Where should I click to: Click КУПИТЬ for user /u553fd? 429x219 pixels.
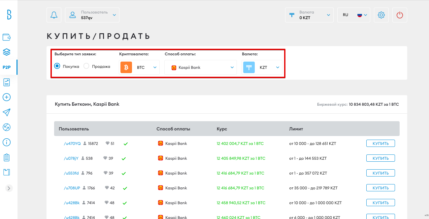380,173
